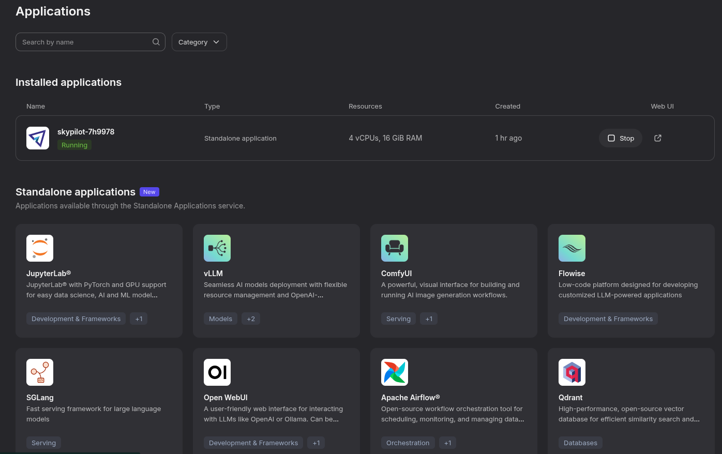Open skypilot Web UI external link

(x=658, y=138)
